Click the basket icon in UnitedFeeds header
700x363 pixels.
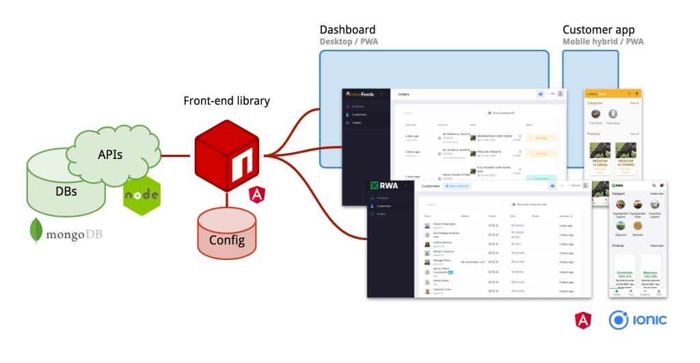pos(541,95)
